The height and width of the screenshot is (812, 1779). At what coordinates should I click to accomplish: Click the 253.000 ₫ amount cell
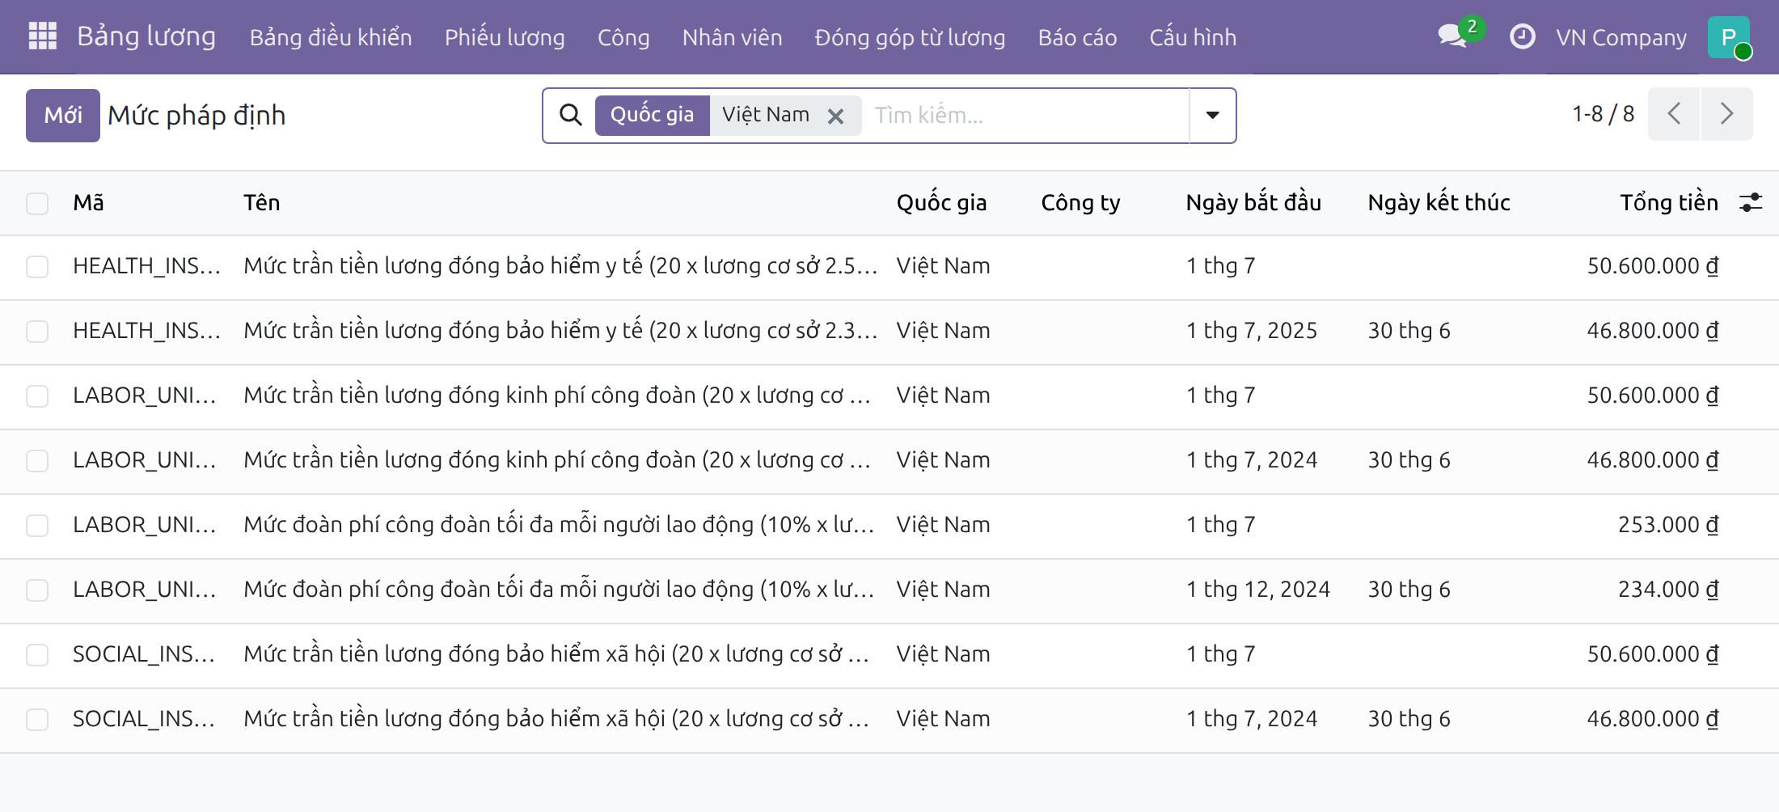coord(1668,525)
